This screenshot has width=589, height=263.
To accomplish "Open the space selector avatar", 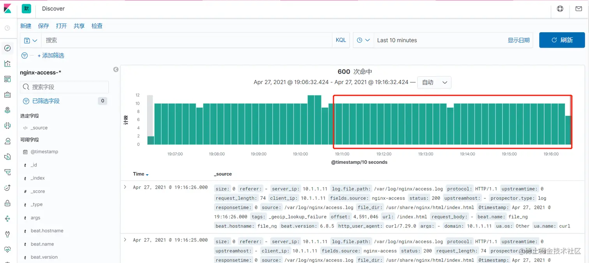I will point(26,9).
